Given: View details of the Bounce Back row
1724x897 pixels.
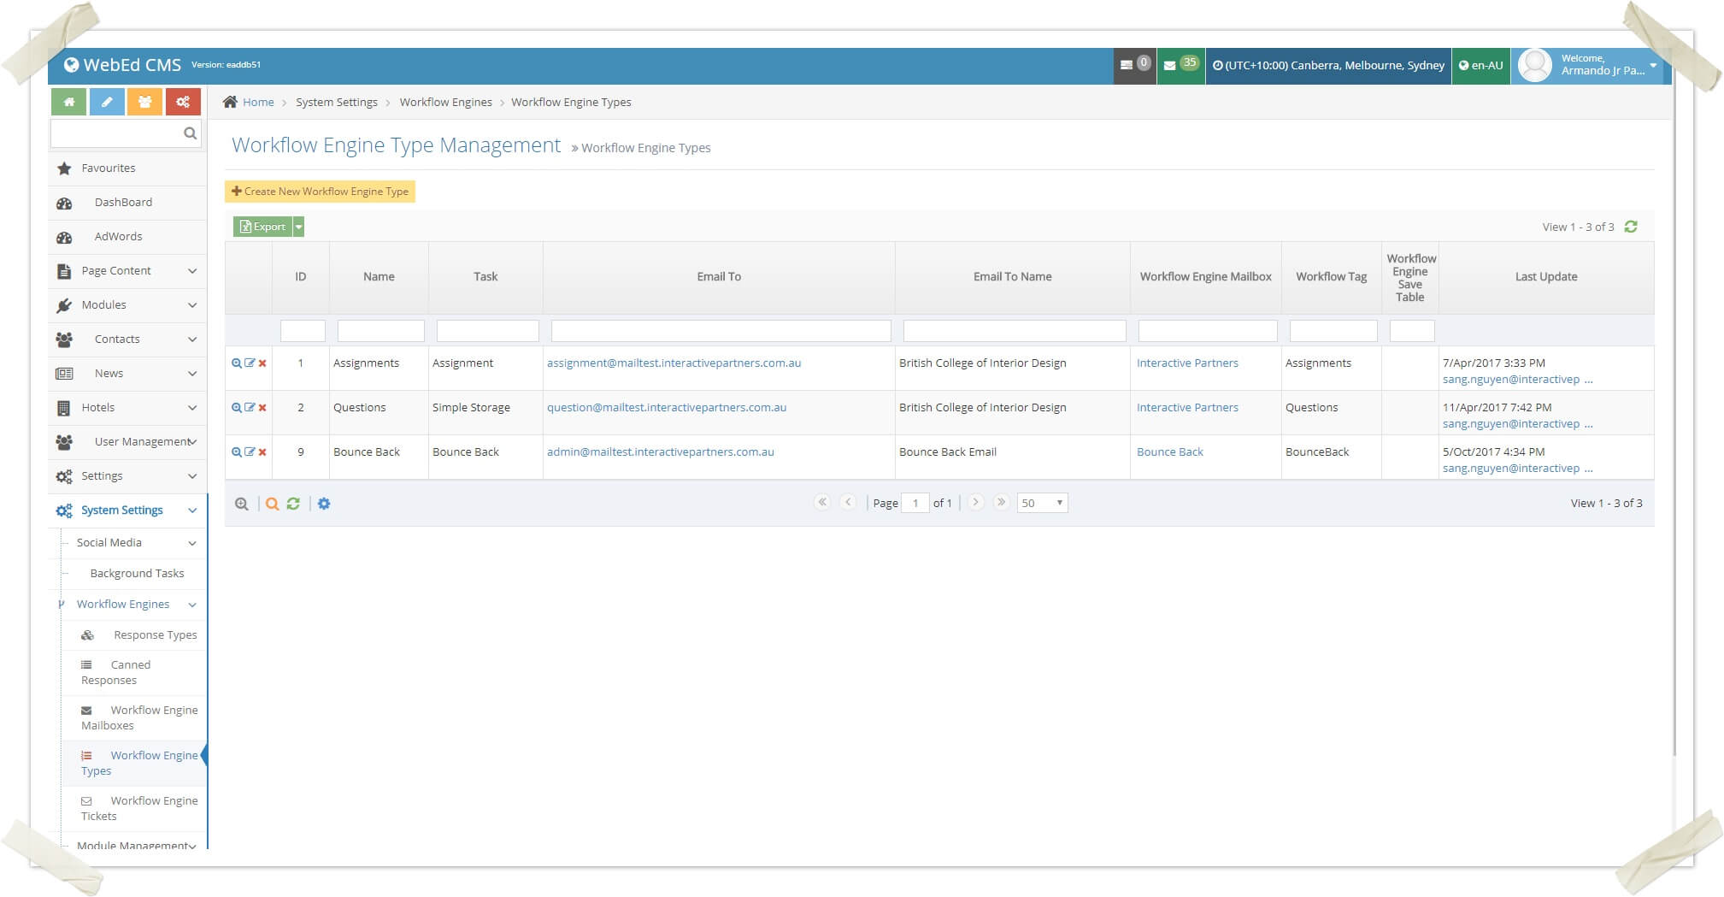Looking at the screenshot, I should (236, 452).
